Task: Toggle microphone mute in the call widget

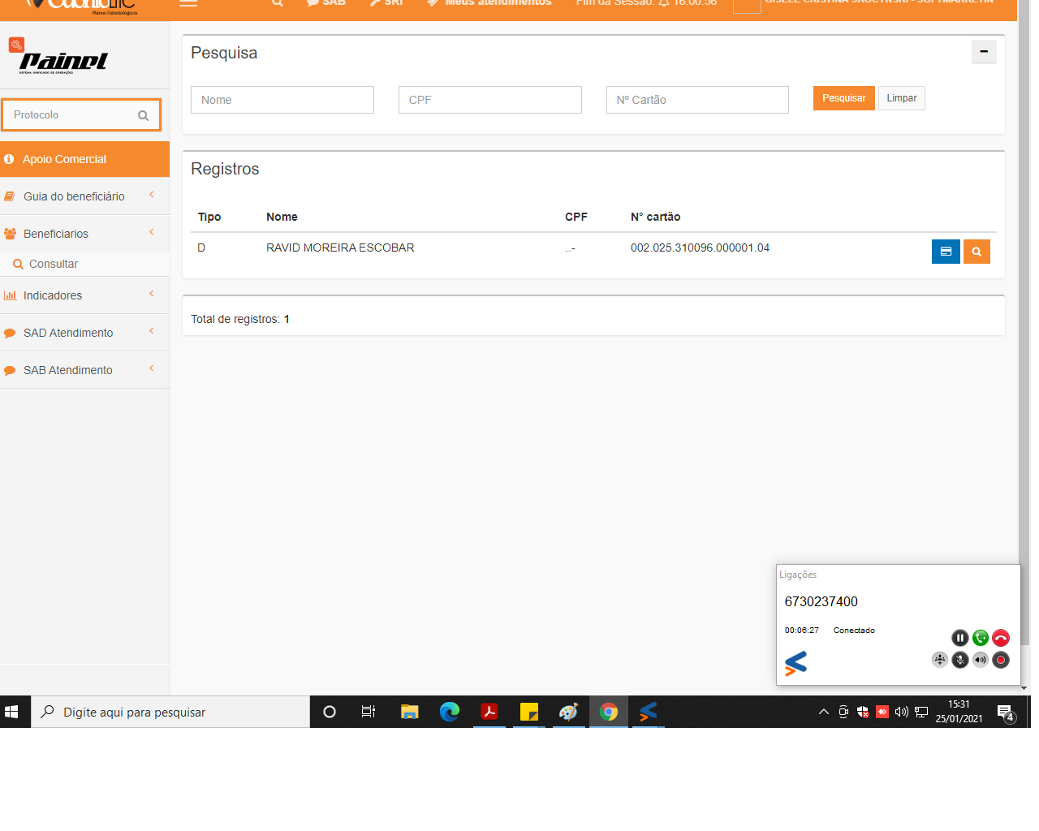Action: 959,660
